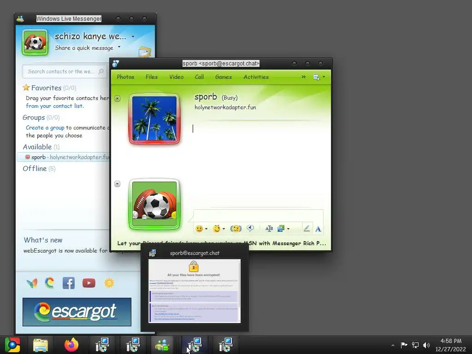The height and width of the screenshot is (354, 472).
Task: Open the change font AB icon
Action: (269, 229)
